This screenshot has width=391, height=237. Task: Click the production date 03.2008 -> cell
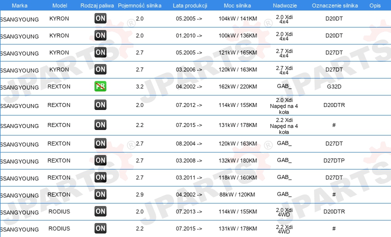189,160
